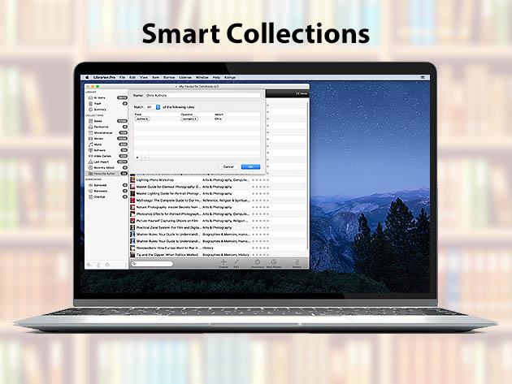Click the star rating of the Sleepwalkers row
This screenshot has height=384, width=512.
[260, 248]
